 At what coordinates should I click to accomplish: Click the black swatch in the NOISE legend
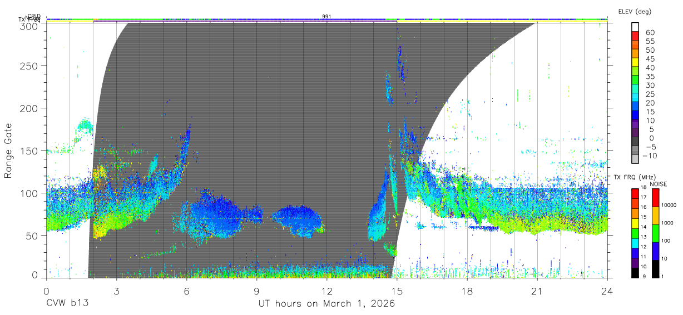coord(655,269)
